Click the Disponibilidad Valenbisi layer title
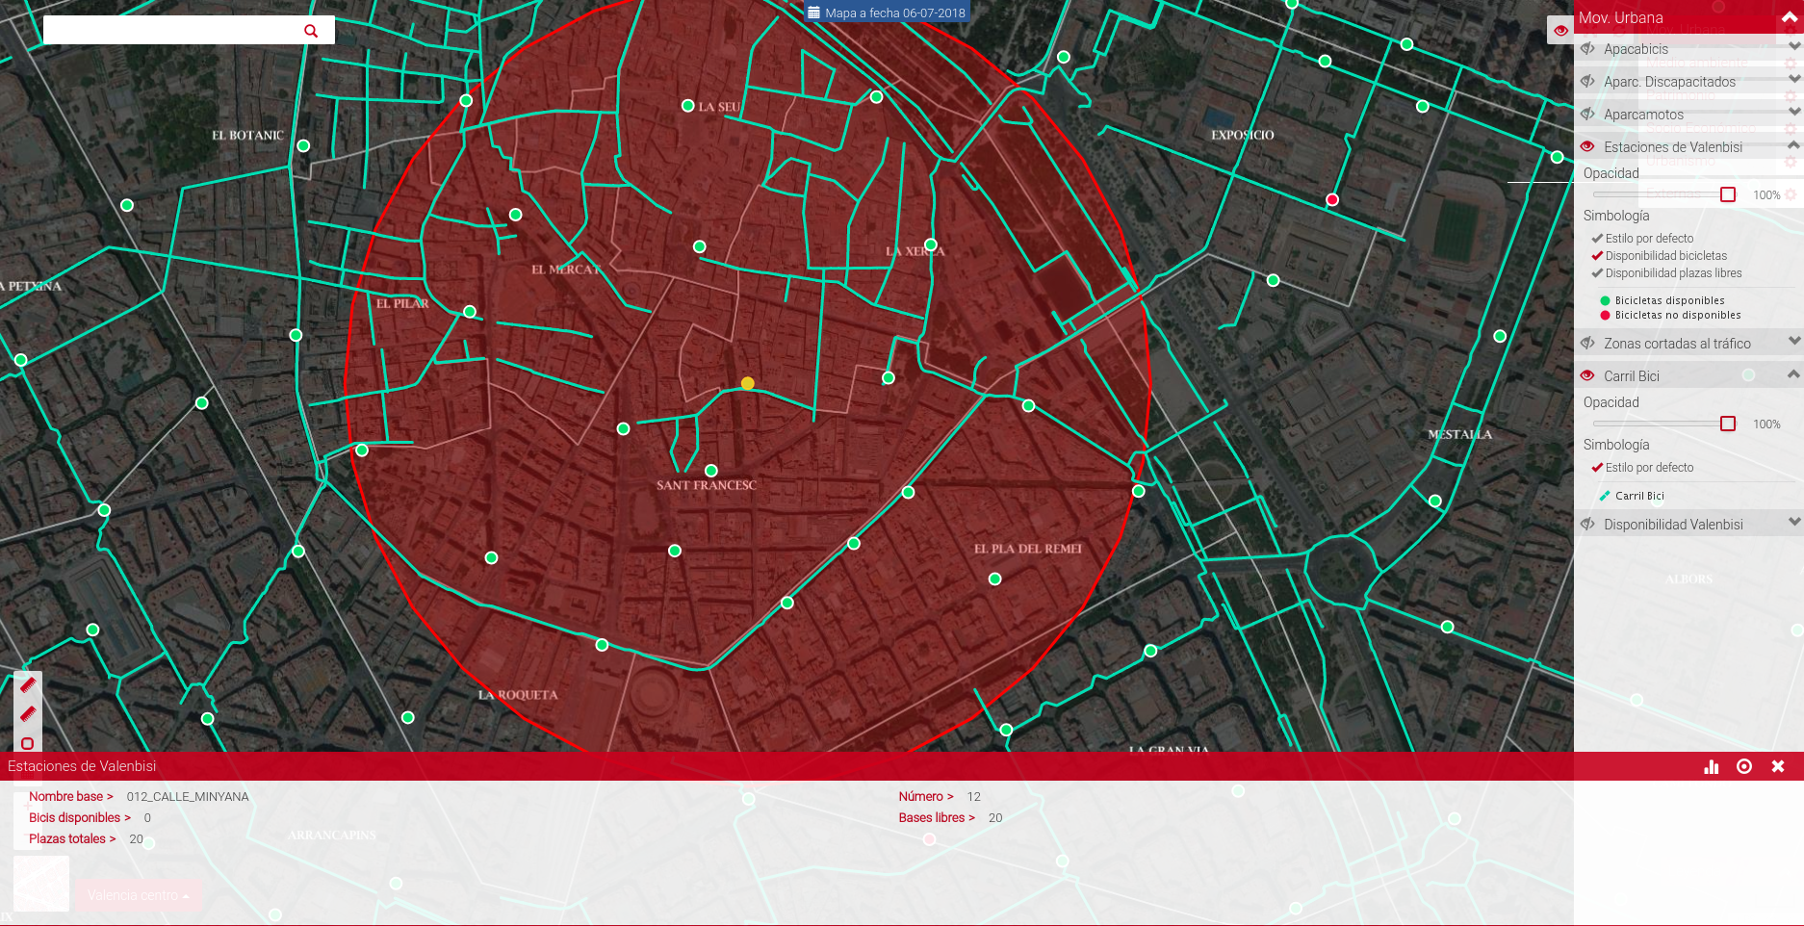The width and height of the screenshot is (1804, 926). tap(1673, 525)
